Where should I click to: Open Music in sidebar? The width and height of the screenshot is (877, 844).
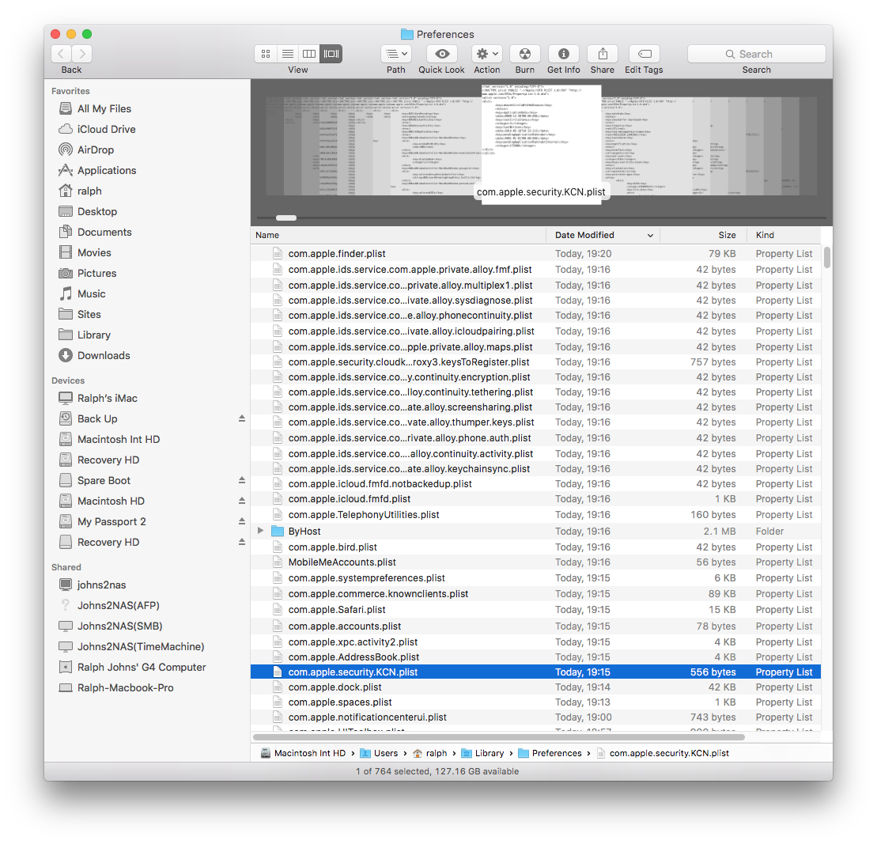[x=91, y=294]
